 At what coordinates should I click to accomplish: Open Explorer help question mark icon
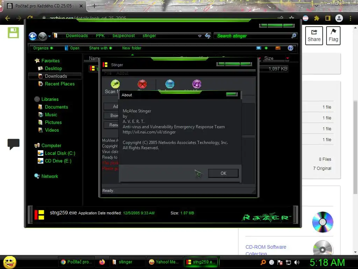[291, 48]
